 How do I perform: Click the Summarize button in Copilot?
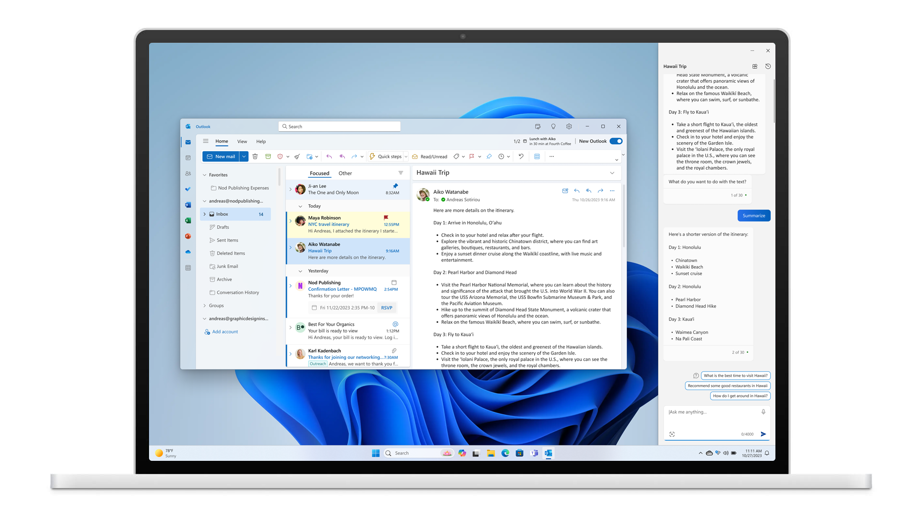point(754,216)
